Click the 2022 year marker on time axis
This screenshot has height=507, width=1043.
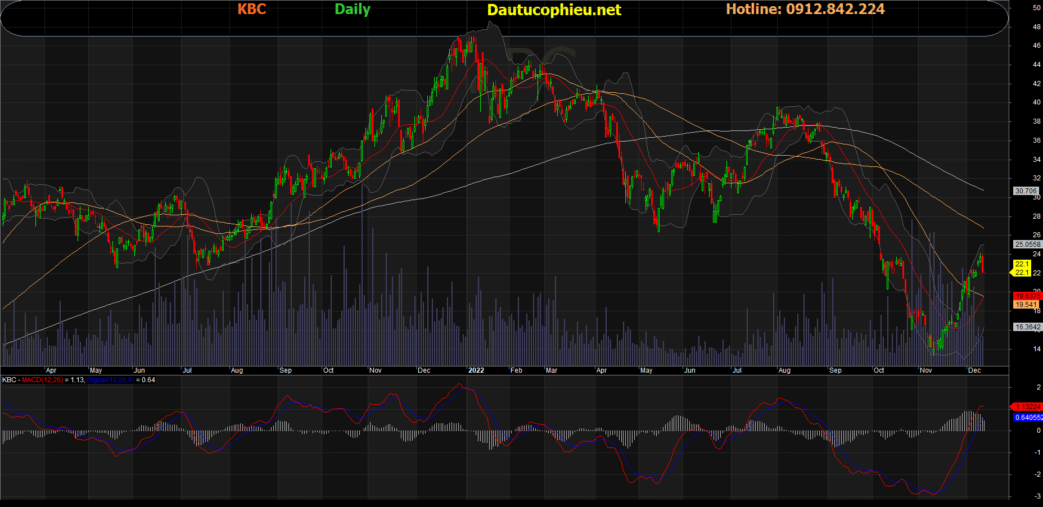tap(476, 370)
